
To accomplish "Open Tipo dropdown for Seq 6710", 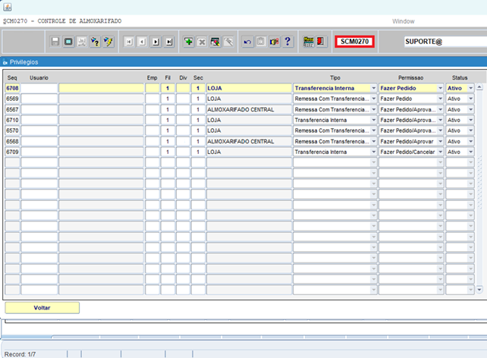I will click(x=374, y=120).
